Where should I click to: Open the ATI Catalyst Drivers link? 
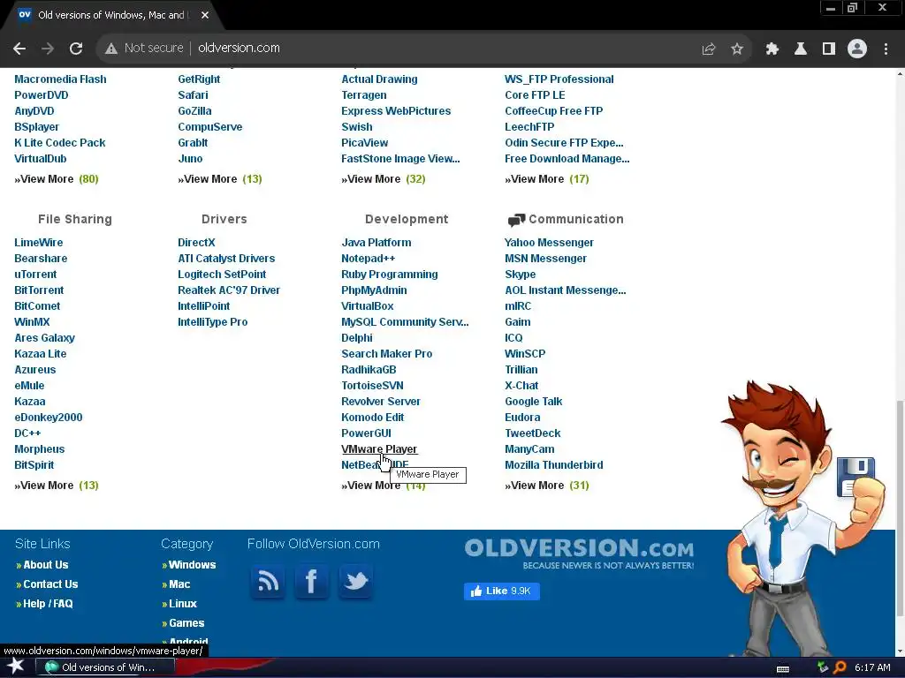coord(226,259)
